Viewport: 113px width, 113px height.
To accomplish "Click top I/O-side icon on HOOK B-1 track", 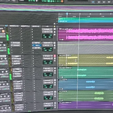I will coord(55,68).
